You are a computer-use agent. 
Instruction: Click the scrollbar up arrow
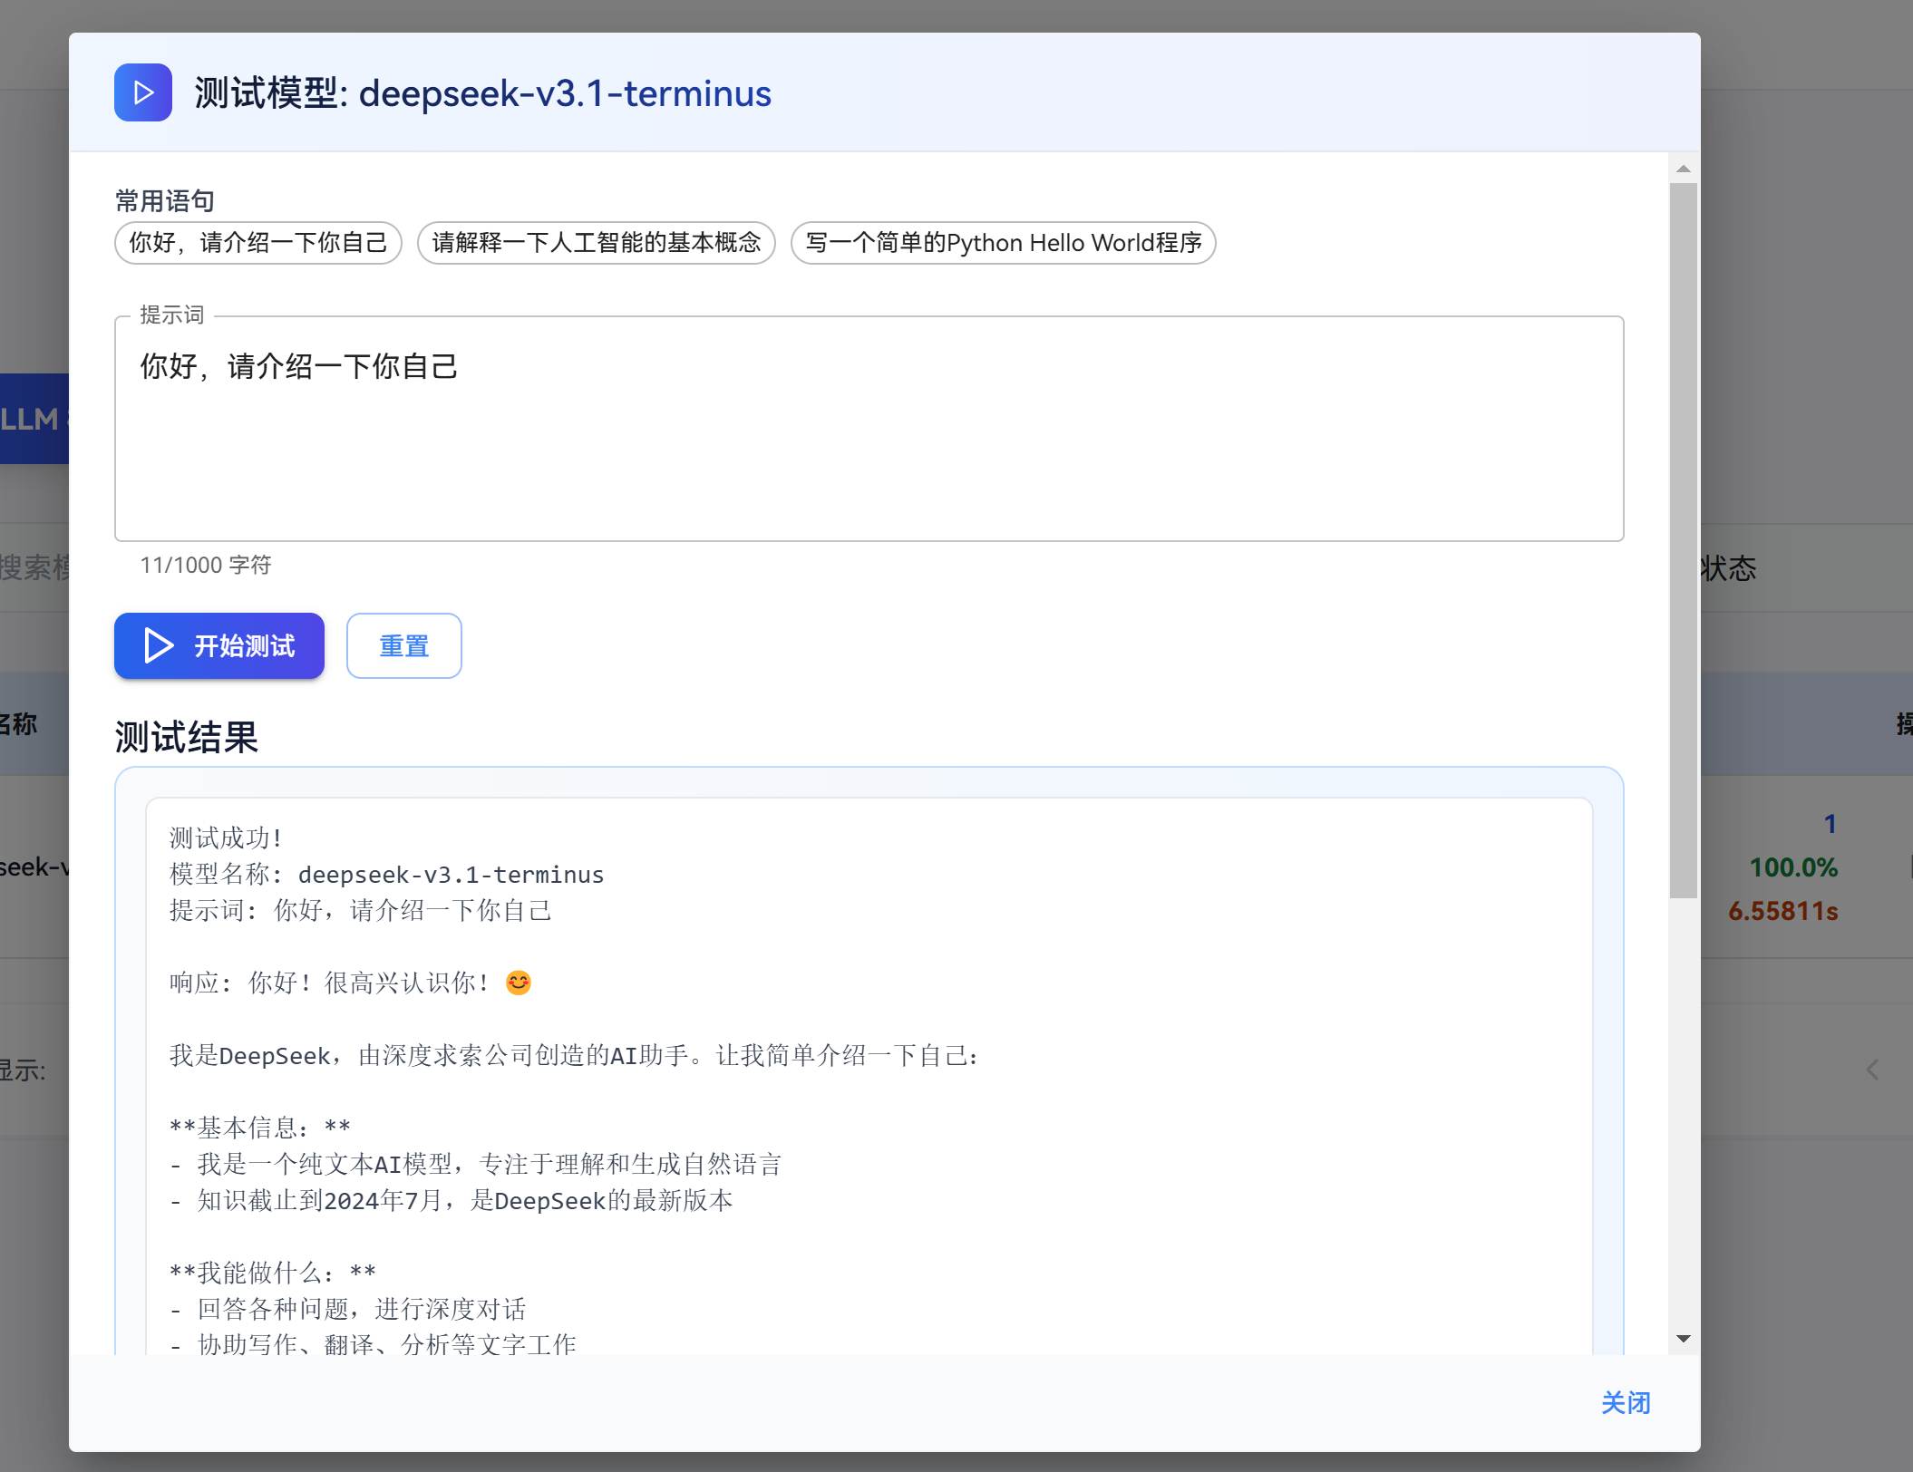pos(1684,169)
